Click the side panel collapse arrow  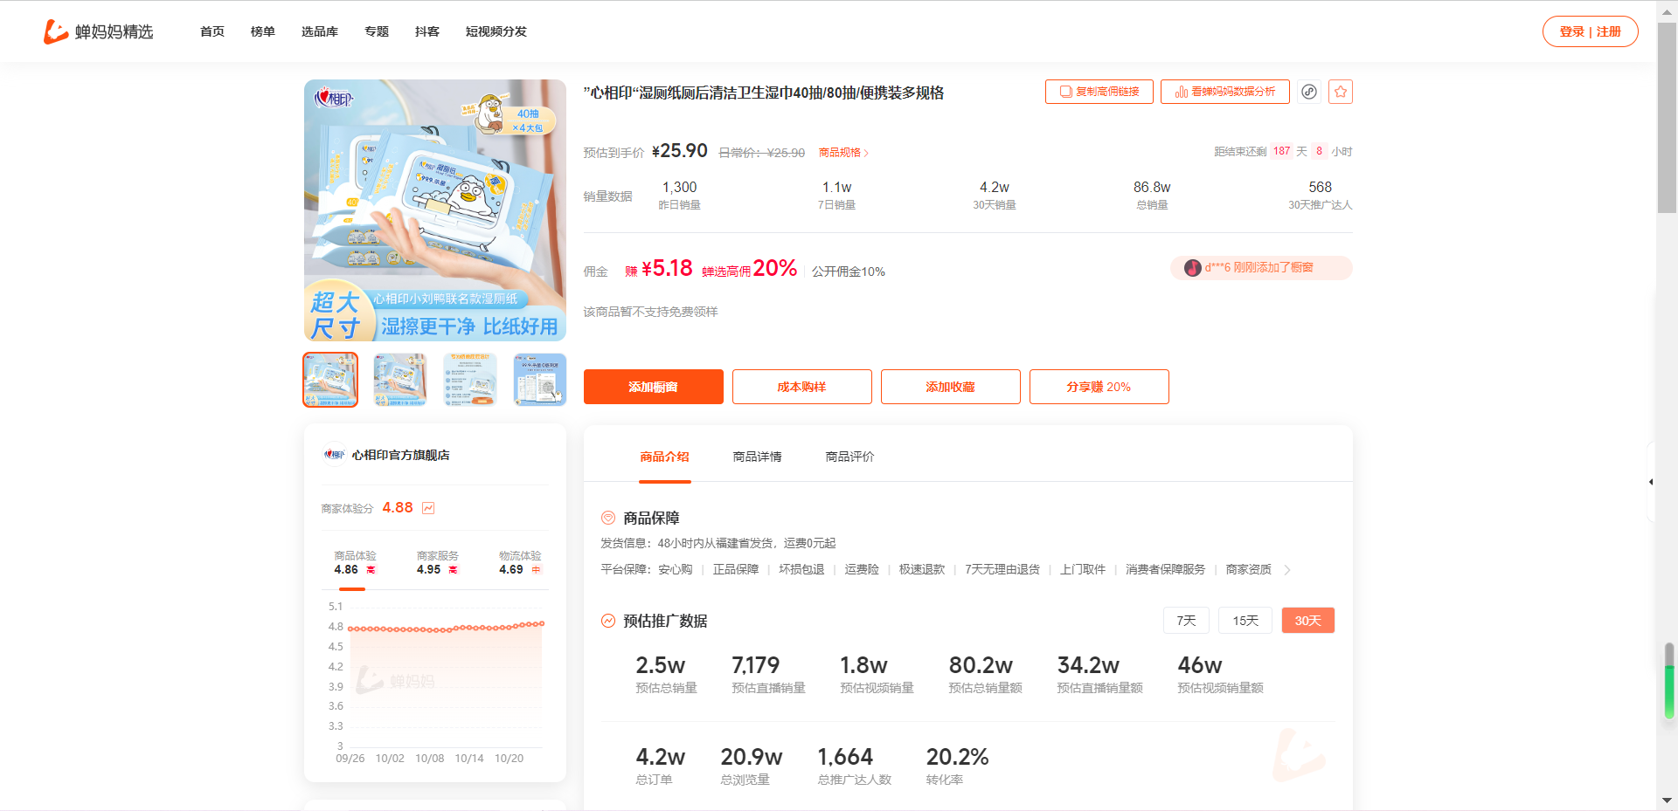(x=1651, y=482)
